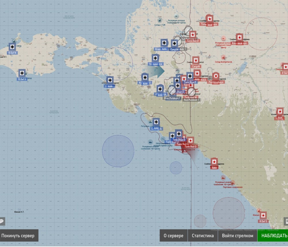Select the 'Tank Blue O' spawn icon
Screen dimensions: 288x247
click(179, 134)
